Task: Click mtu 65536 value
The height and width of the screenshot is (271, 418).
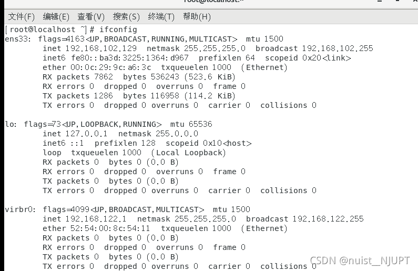Action: pos(200,124)
